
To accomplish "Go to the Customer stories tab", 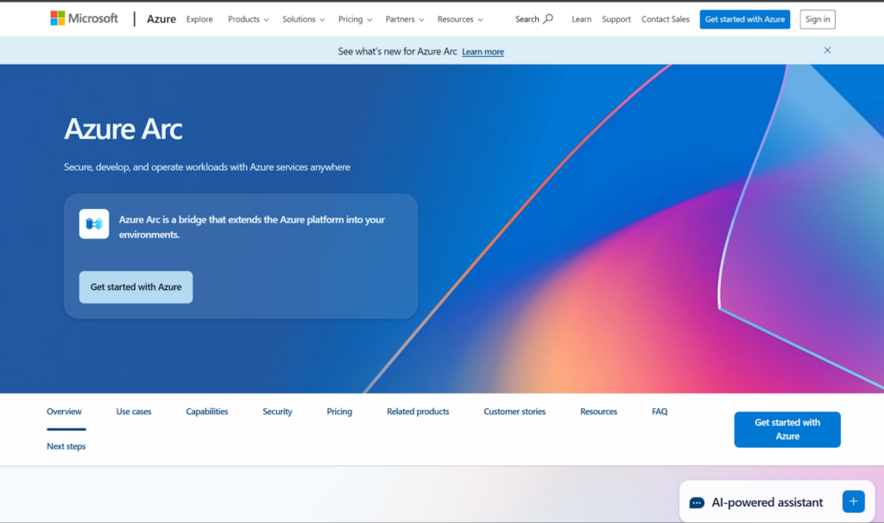I will click(515, 412).
